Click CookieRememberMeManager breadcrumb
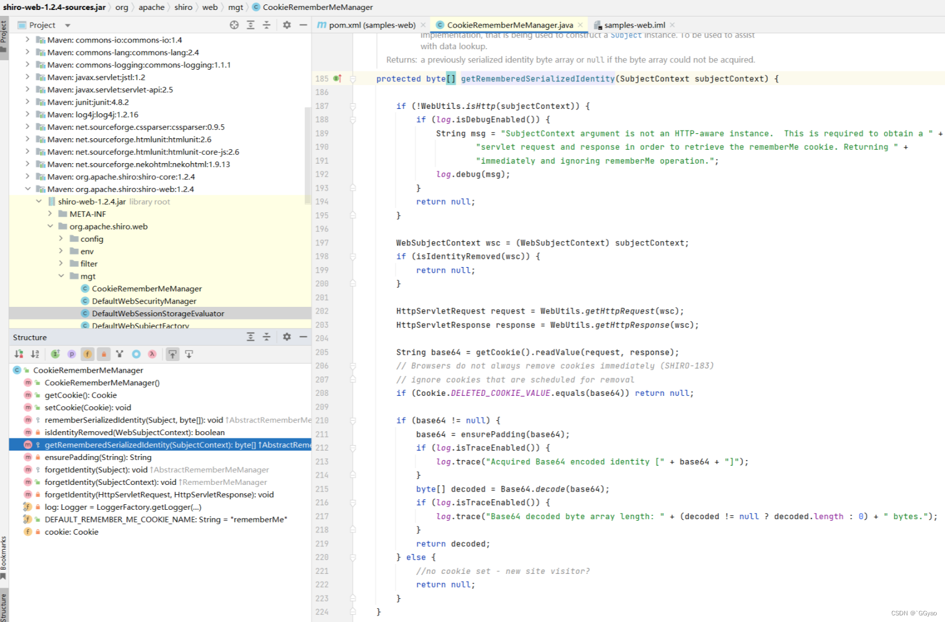The image size is (945, 622). click(312, 7)
